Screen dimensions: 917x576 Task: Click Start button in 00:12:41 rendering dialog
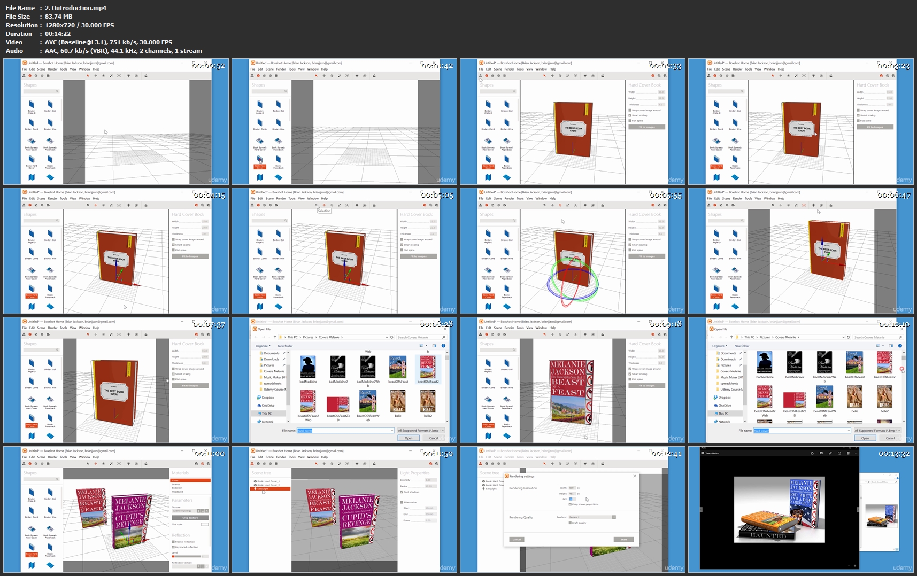click(623, 539)
